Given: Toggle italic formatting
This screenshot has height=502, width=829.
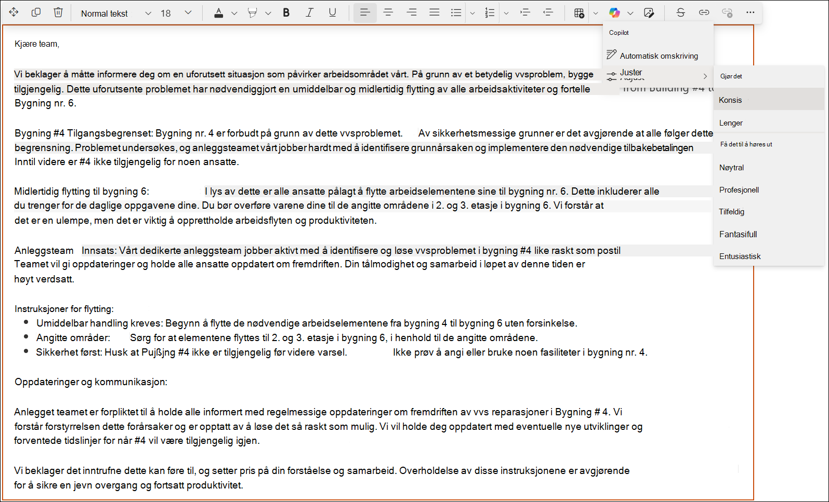Looking at the screenshot, I should [x=309, y=13].
